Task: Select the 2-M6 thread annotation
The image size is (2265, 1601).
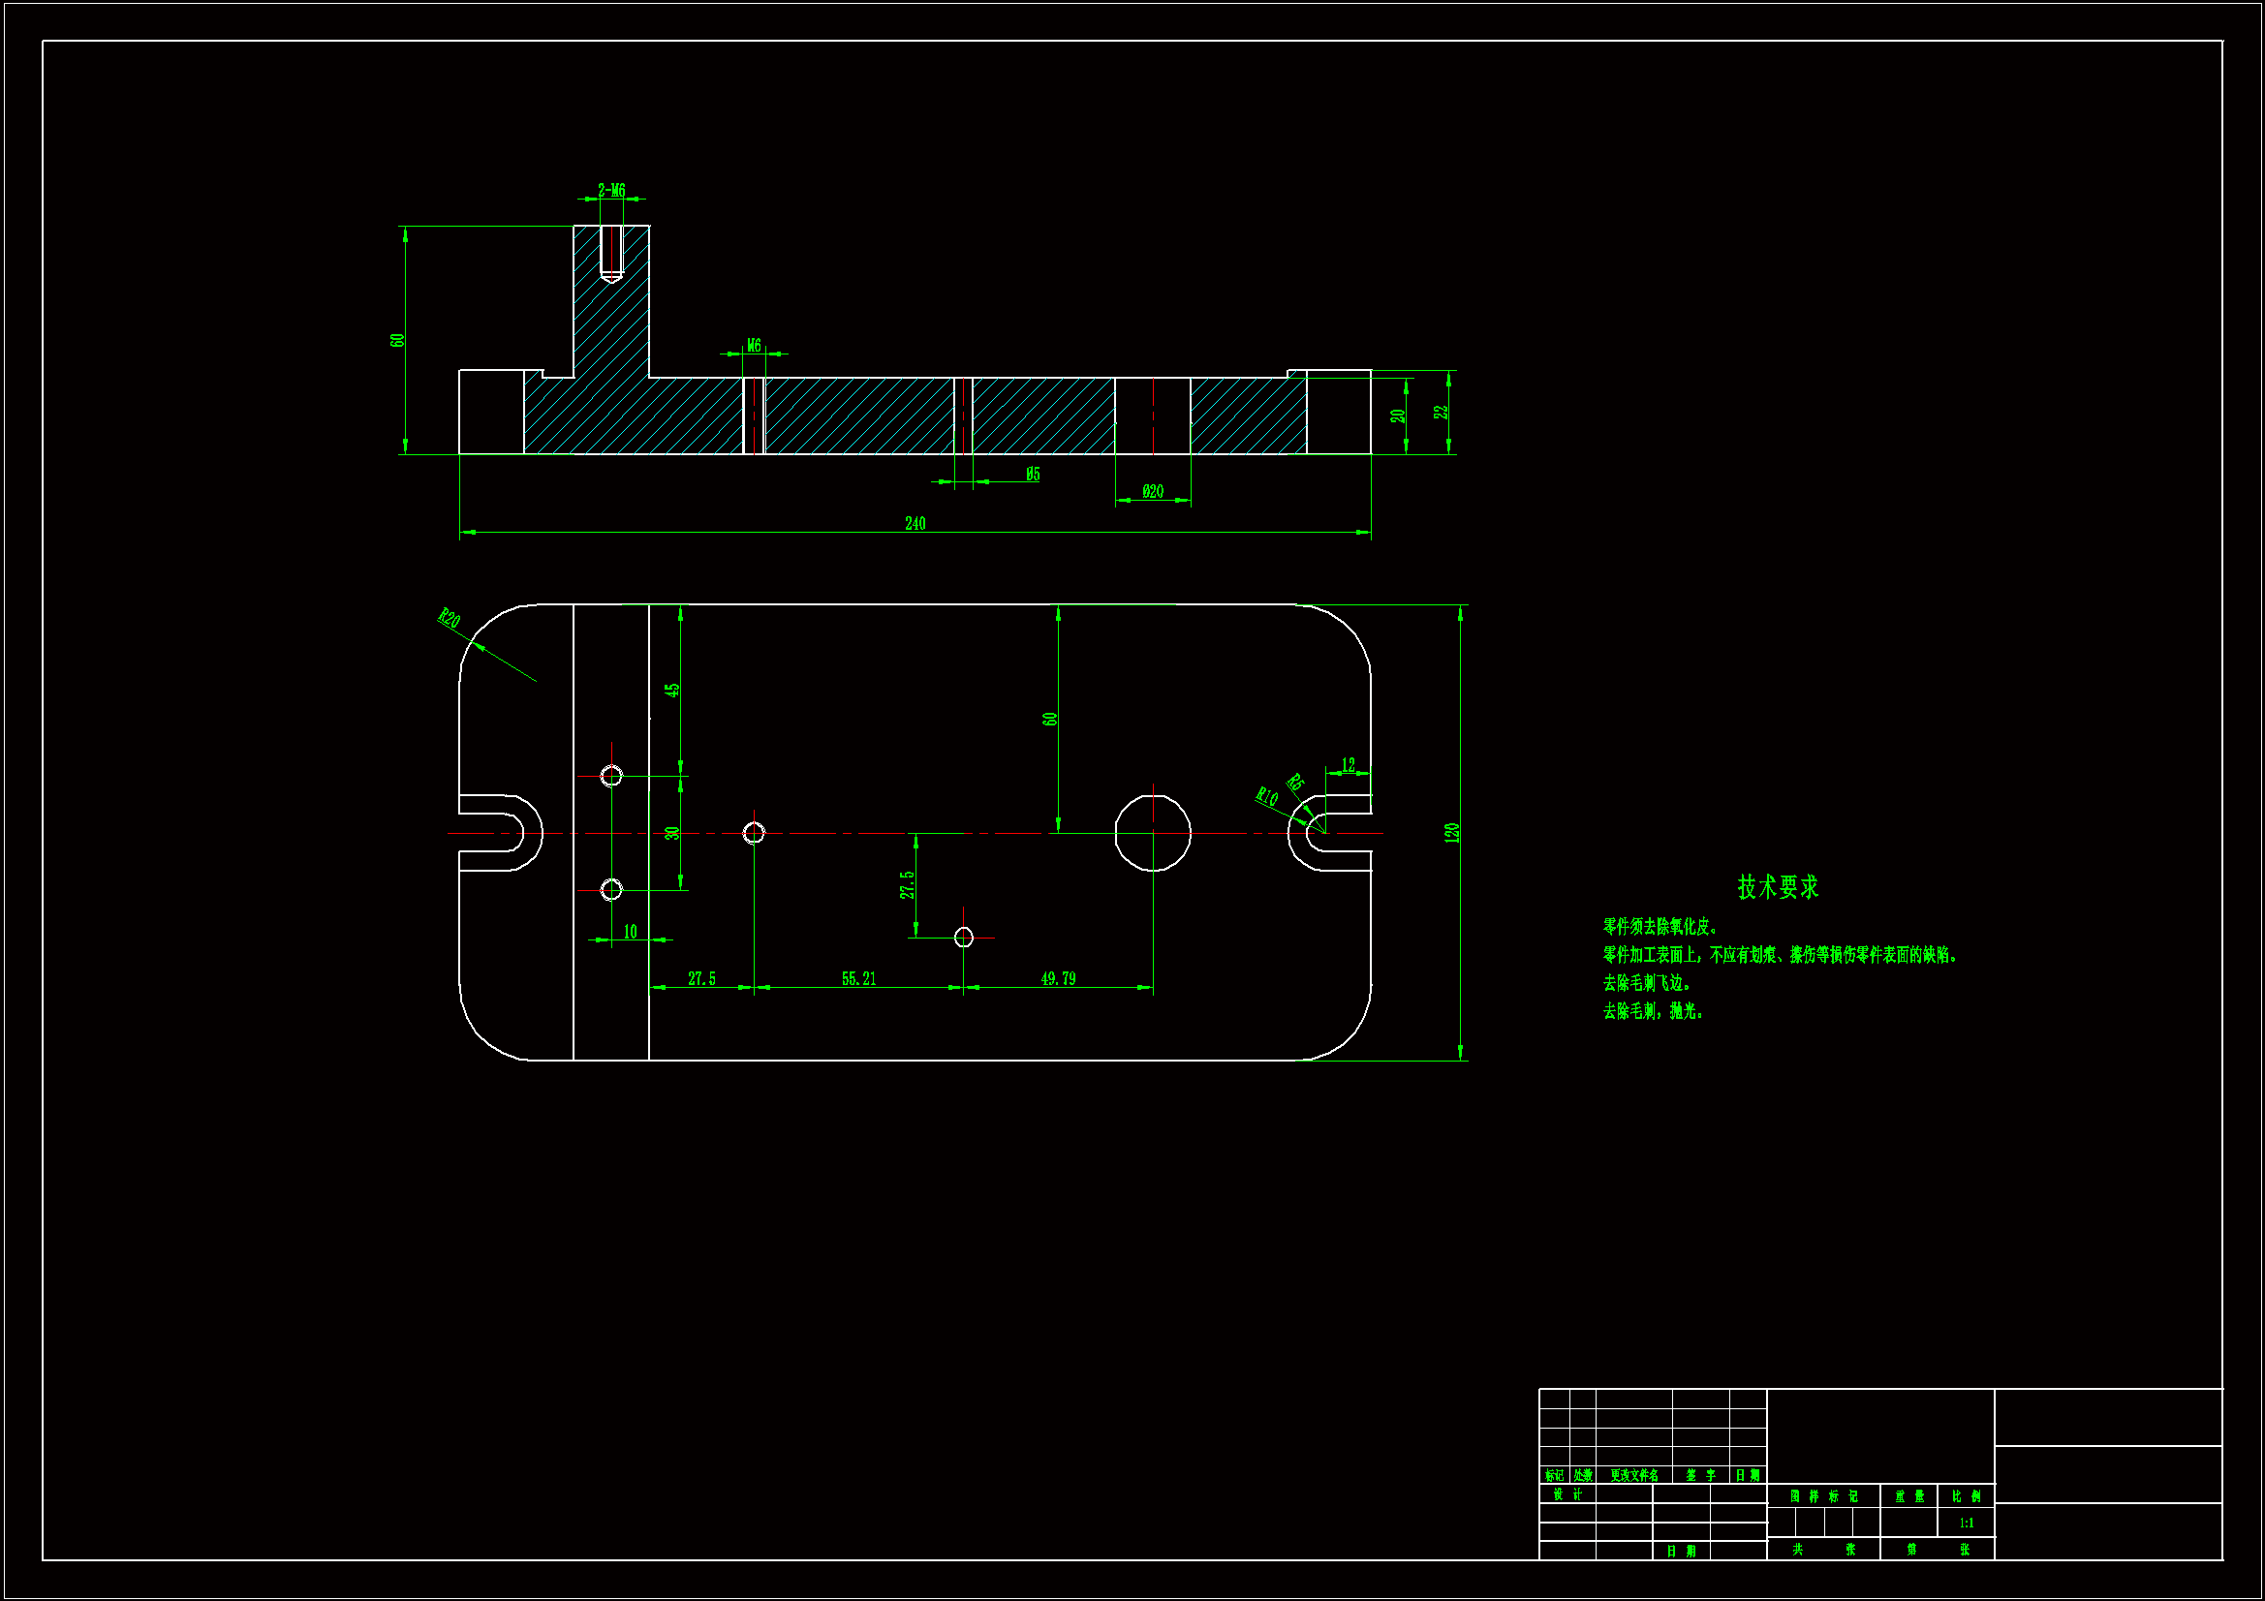Action: 610,191
